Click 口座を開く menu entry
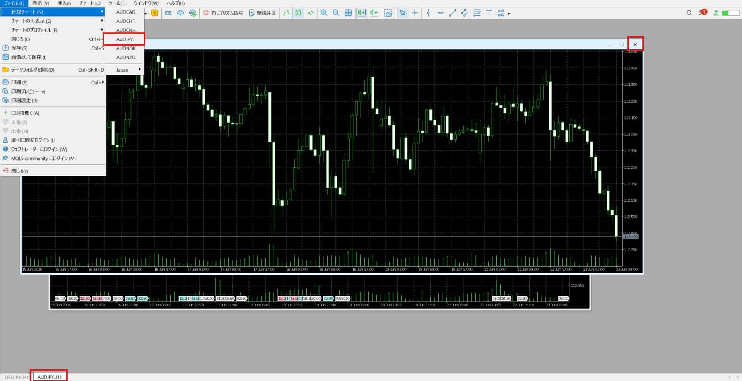 coord(53,113)
